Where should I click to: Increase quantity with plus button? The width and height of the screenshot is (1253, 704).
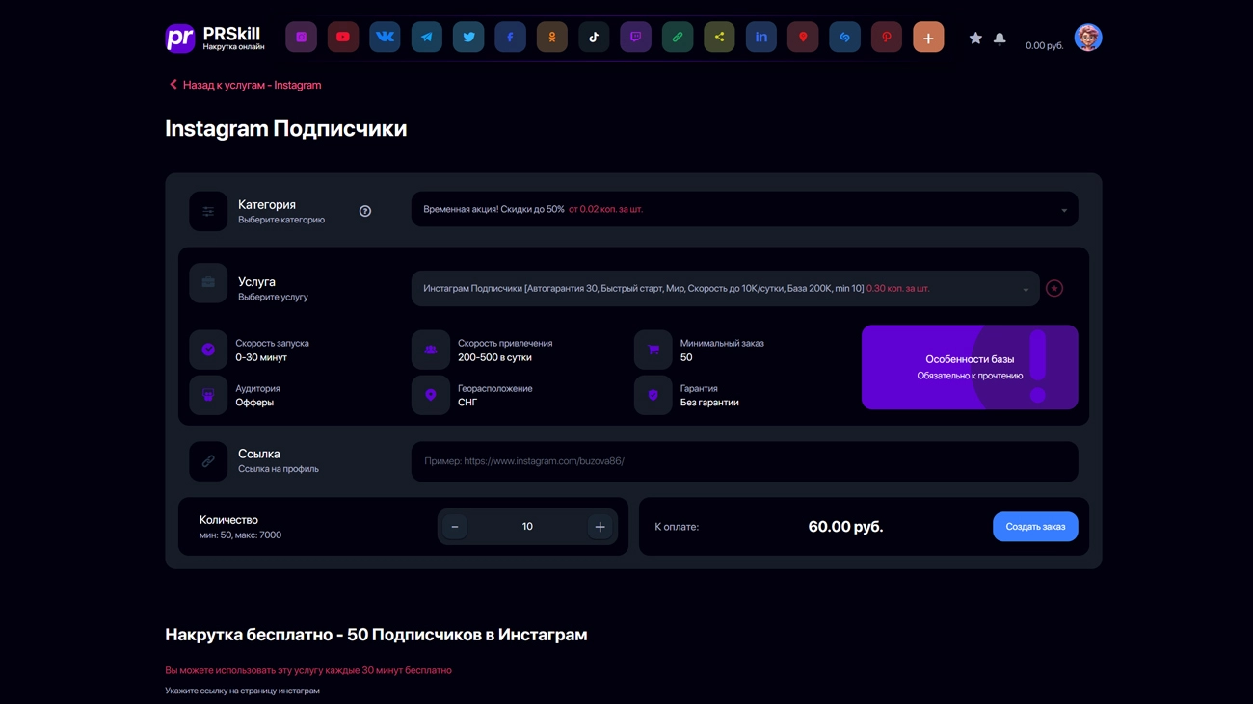click(x=600, y=527)
